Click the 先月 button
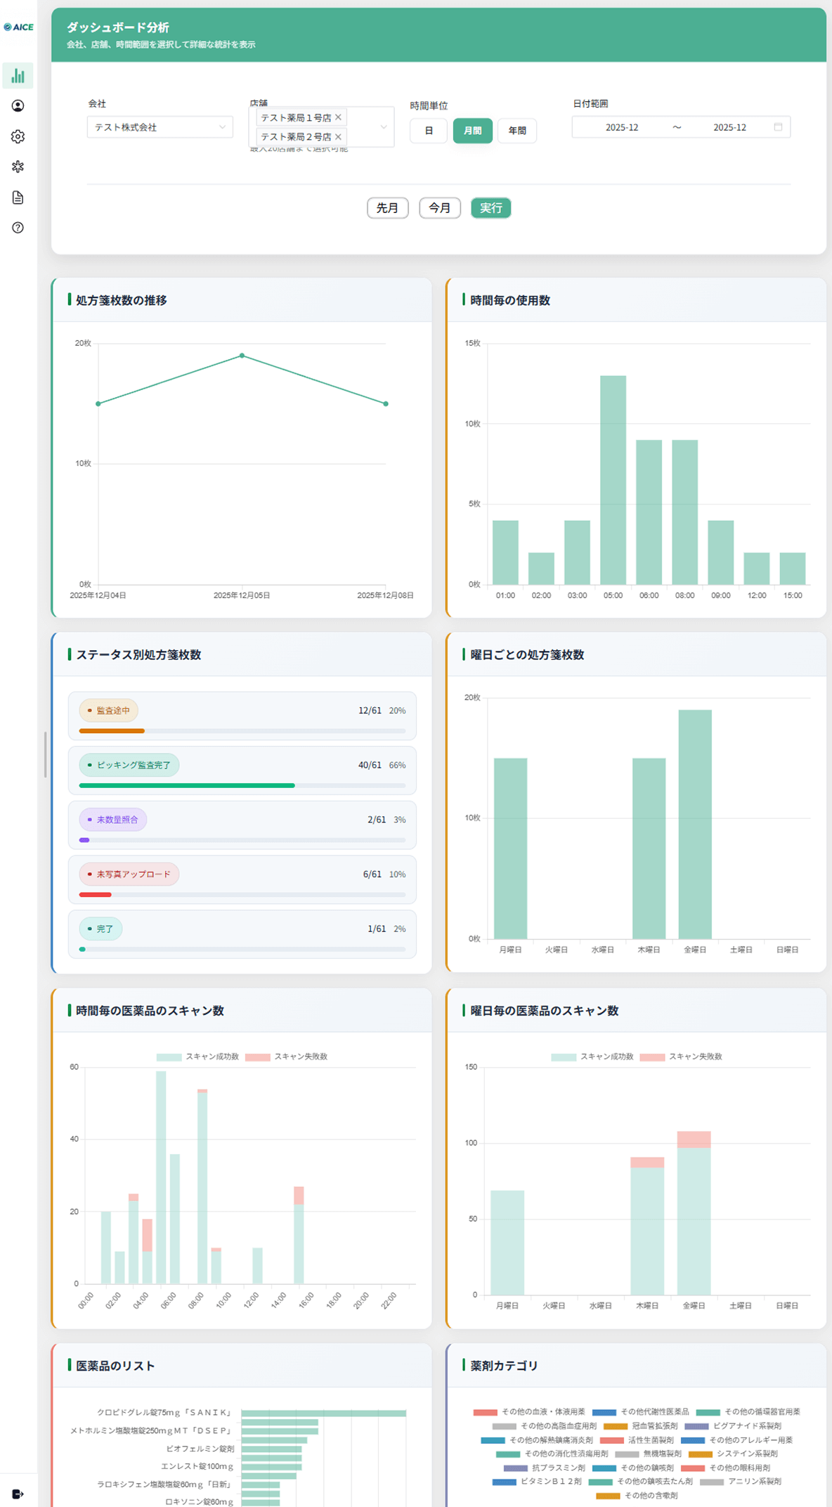 pos(387,208)
